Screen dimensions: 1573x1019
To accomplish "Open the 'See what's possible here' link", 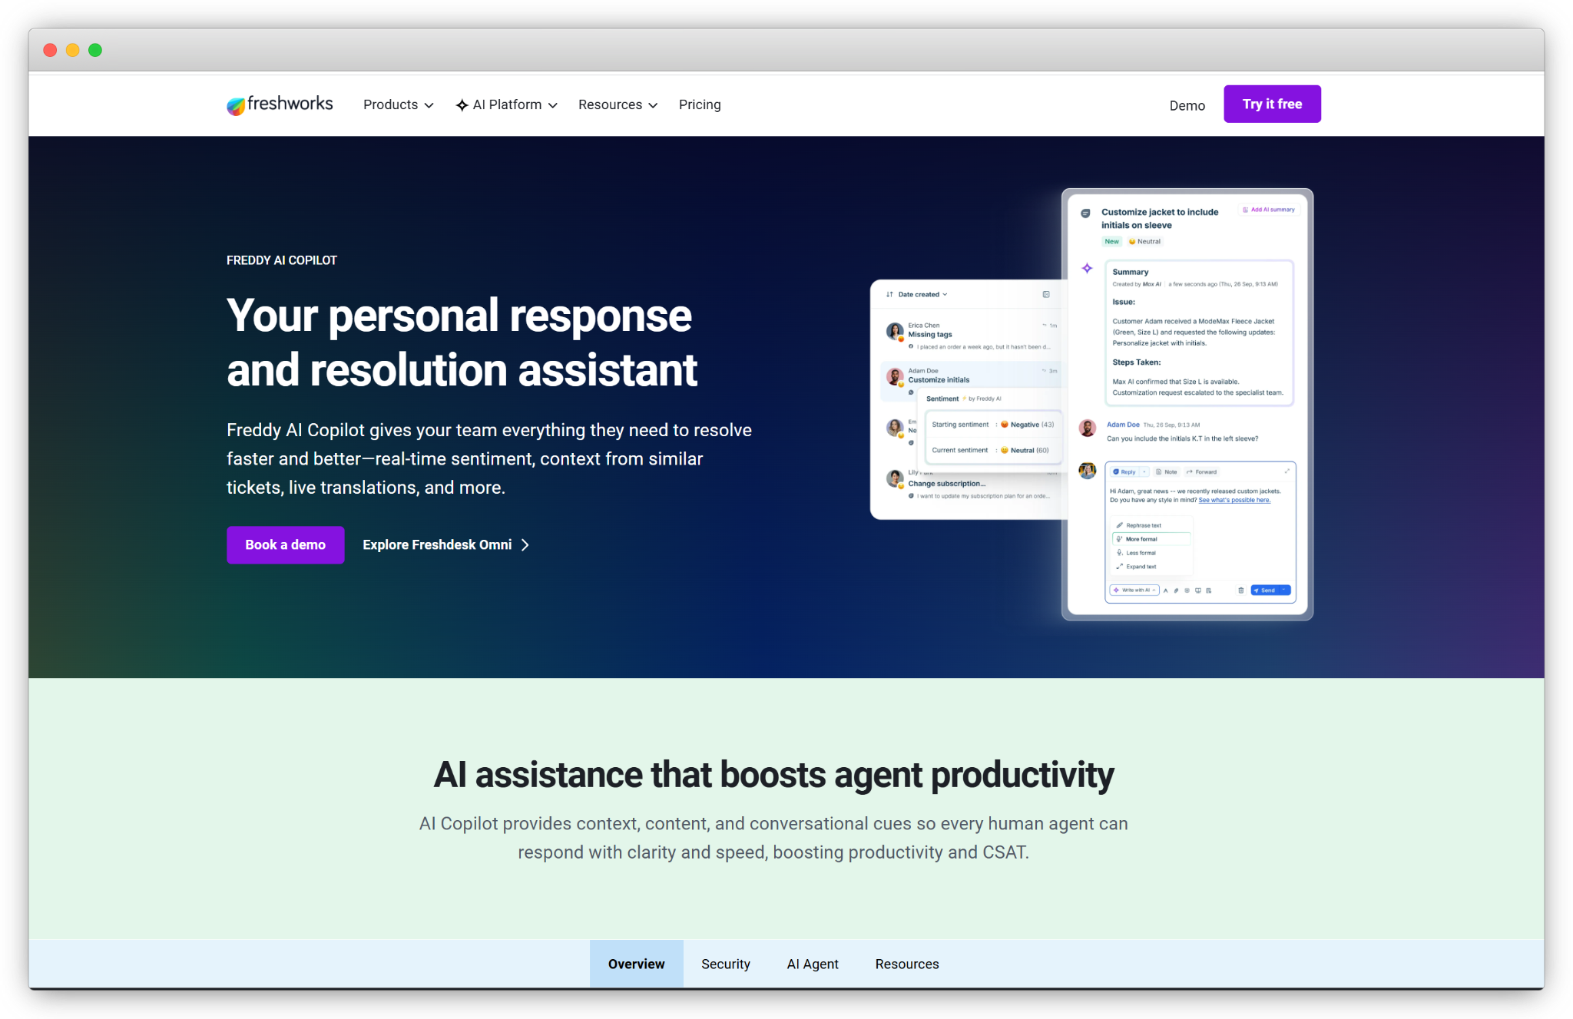I will point(1234,500).
